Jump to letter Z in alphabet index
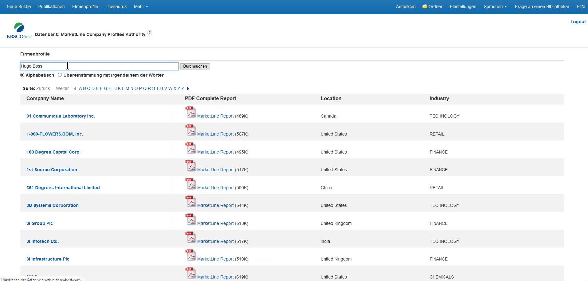Image resolution: width=588 pixels, height=281 pixels. pyautogui.click(x=183, y=88)
